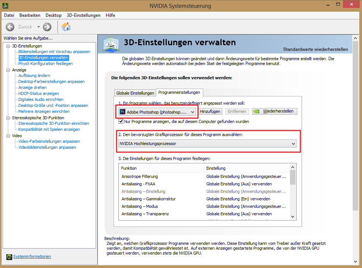Click the Systeminformationen green icon

click(9, 257)
